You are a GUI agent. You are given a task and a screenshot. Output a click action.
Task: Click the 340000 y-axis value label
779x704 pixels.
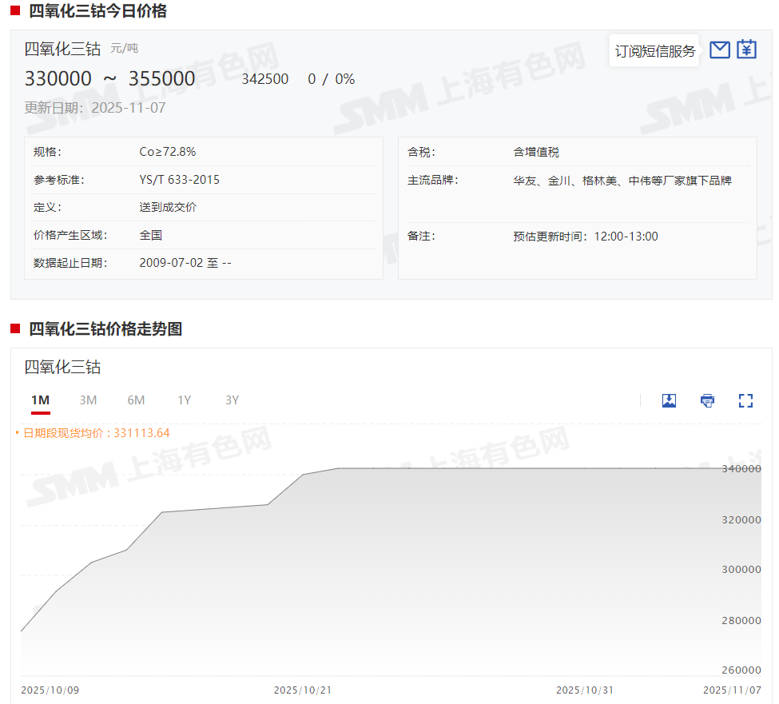click(739, 469)
